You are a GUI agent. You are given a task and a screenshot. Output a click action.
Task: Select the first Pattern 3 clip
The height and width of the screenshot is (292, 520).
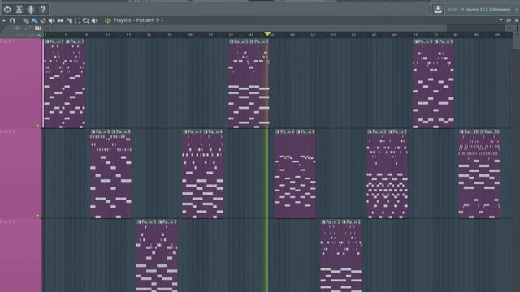click(x=146, y=255)
